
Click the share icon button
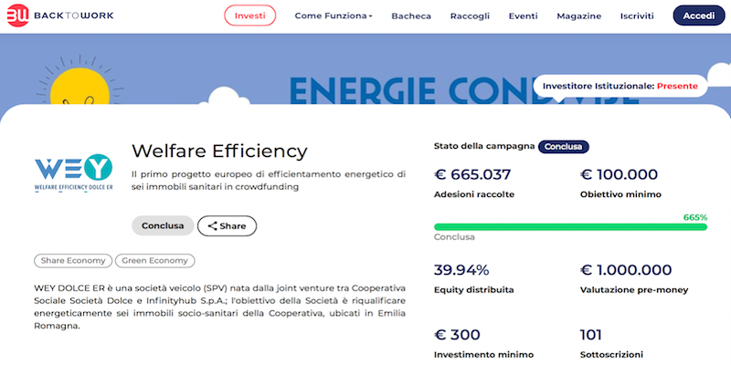click(227, 225)
